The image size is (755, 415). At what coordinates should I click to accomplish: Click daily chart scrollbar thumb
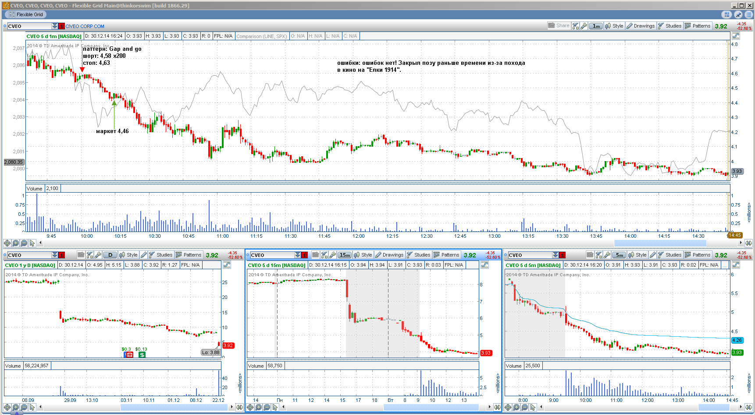tap(175, 407)
